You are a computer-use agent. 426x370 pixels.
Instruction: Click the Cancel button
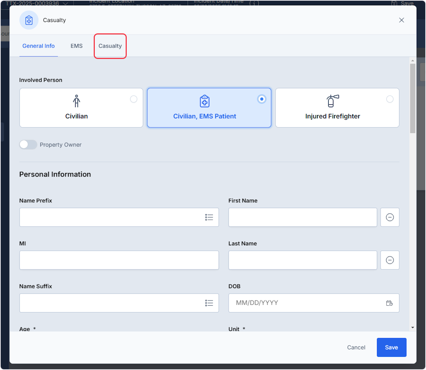[x=356, y=347]
